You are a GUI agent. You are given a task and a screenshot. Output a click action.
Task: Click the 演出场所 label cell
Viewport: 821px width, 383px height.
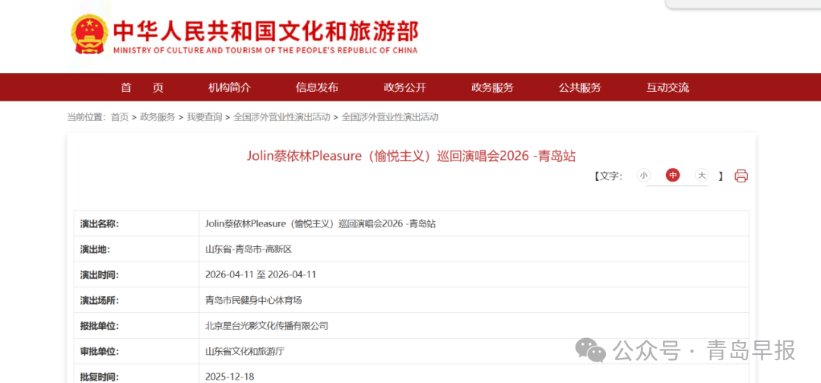[137, 300]
